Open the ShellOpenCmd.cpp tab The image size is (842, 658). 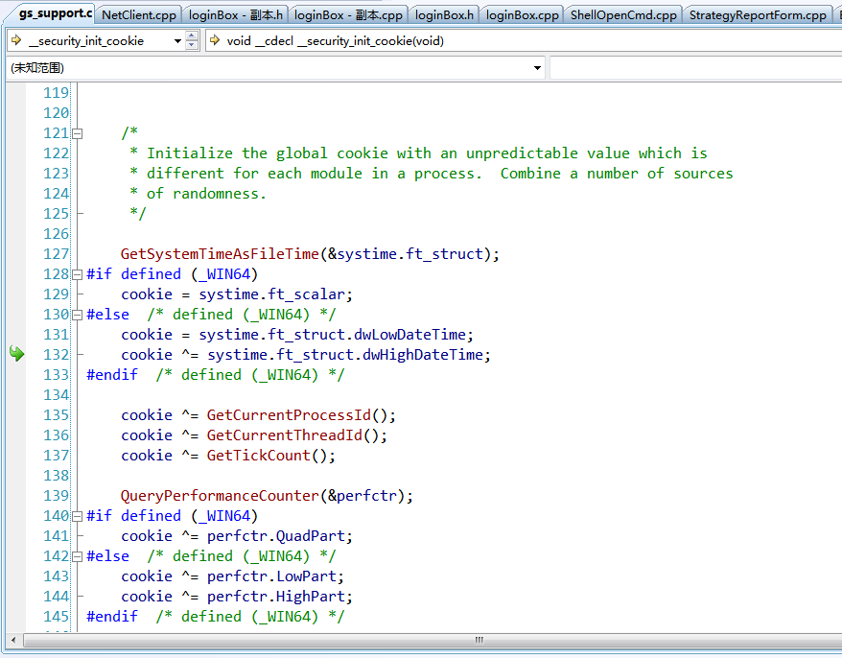(623, 15)
